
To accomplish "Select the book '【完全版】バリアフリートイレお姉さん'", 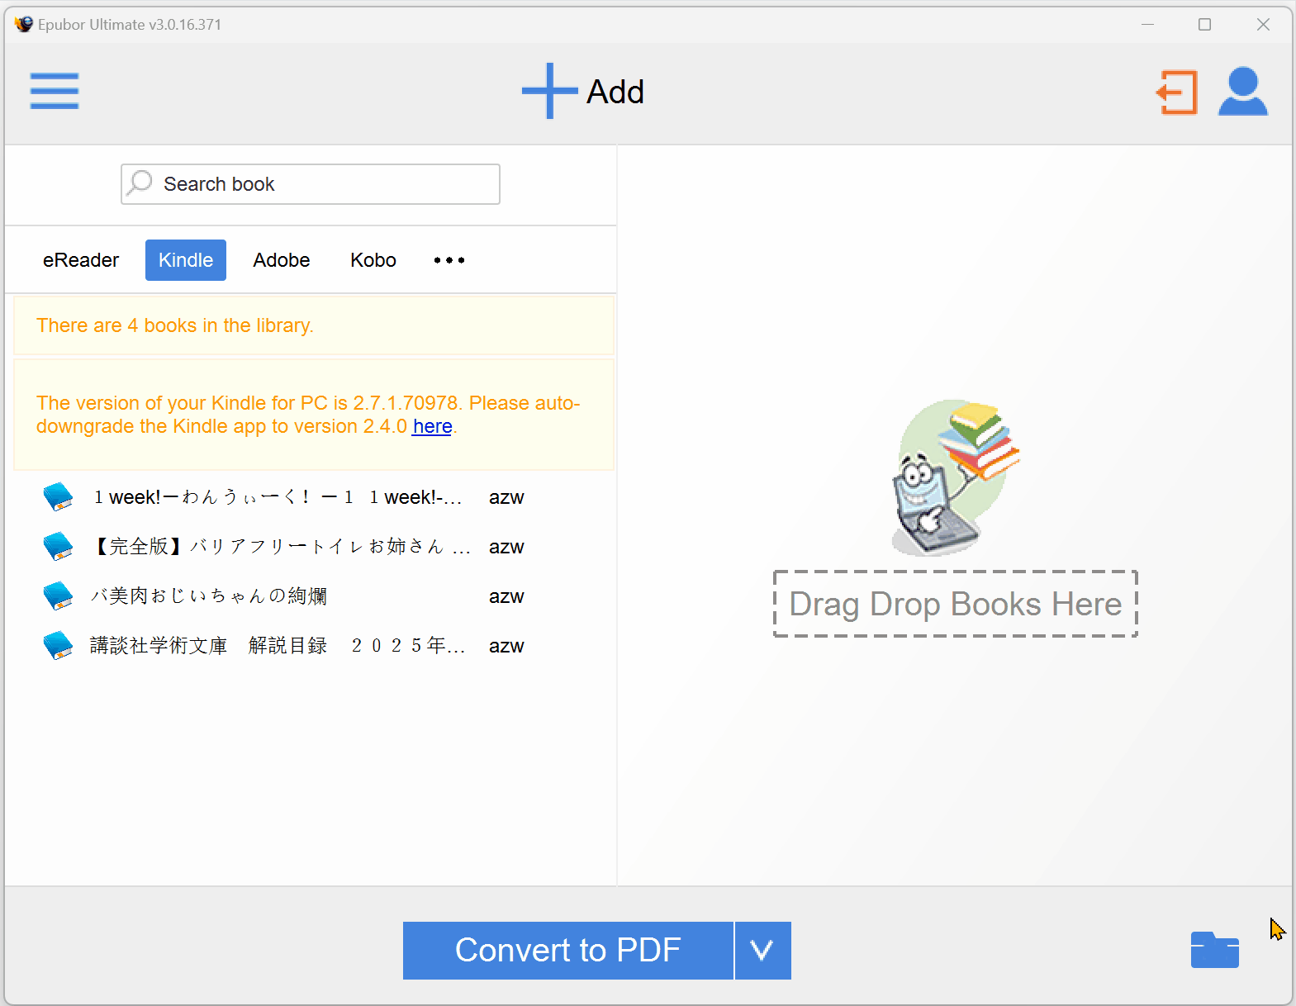I will click(281, 547).
